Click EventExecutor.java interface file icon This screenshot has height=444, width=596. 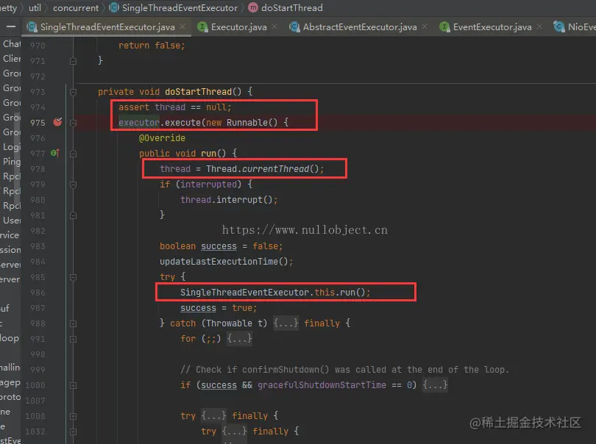click(x=444, y=27)
